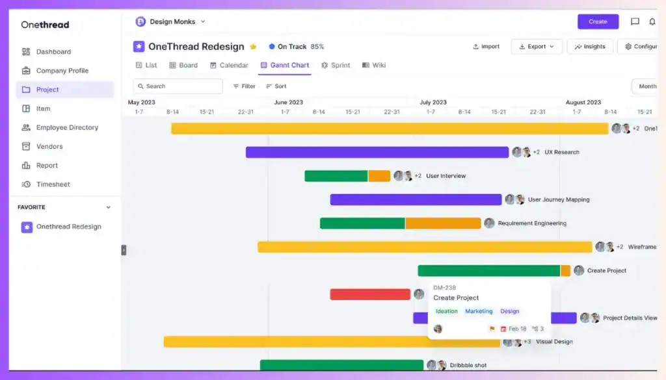Select the Create Project green bar
This screenshot has width=666, height=380.
click(489, 271)
